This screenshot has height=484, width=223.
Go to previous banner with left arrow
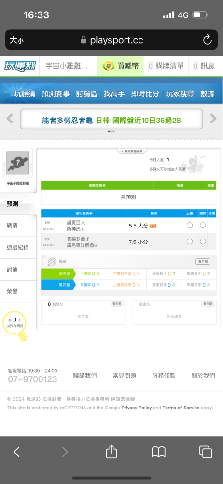point(10,119)
